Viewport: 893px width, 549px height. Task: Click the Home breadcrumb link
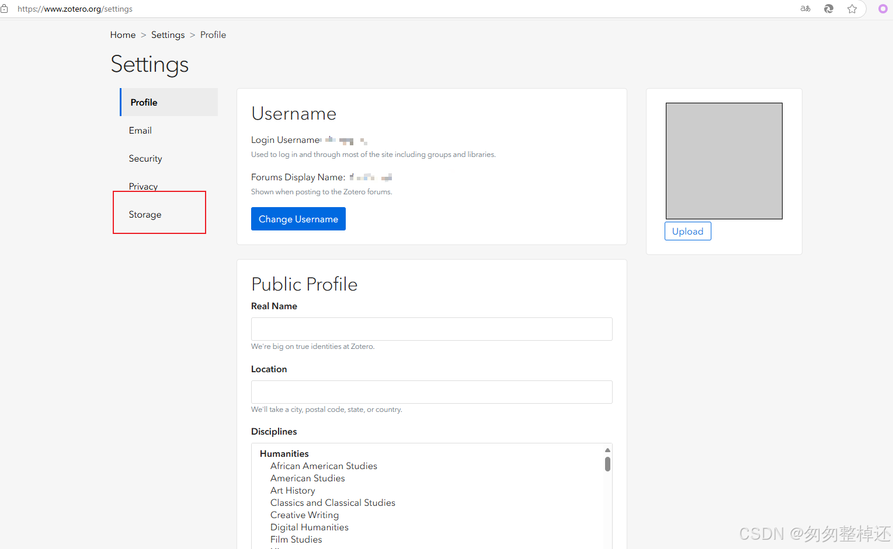[123, 35]
